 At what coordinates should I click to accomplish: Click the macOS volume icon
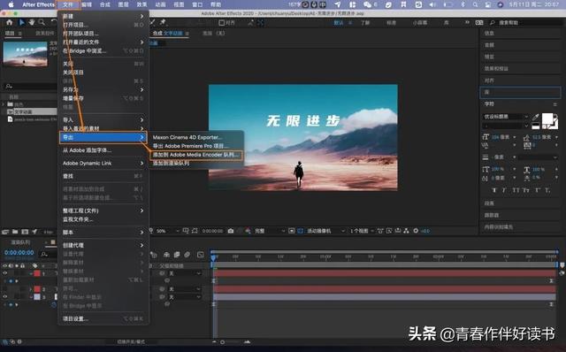click(x=432, y=4)
